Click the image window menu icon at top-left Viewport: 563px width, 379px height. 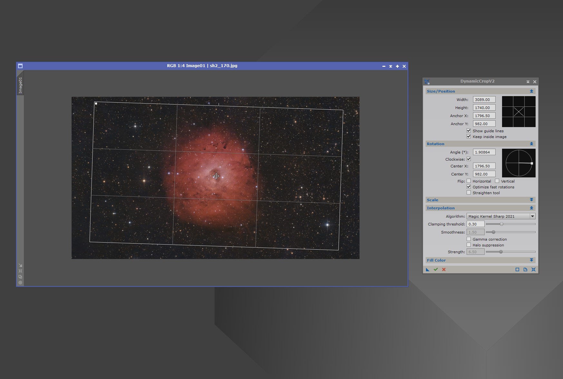(20, 66)
